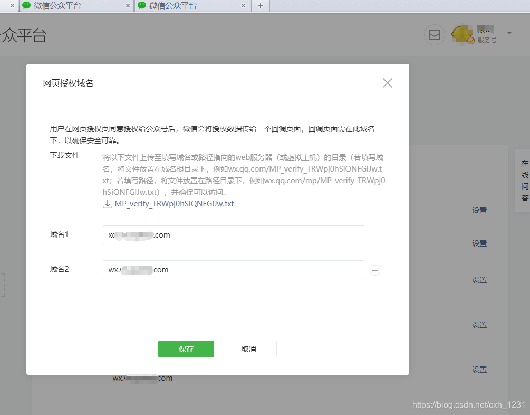Image resolution: width=530 pixels, height=415 pixels.
Task: Close the left 微信公众平台 tab
Action: point(128,6)
